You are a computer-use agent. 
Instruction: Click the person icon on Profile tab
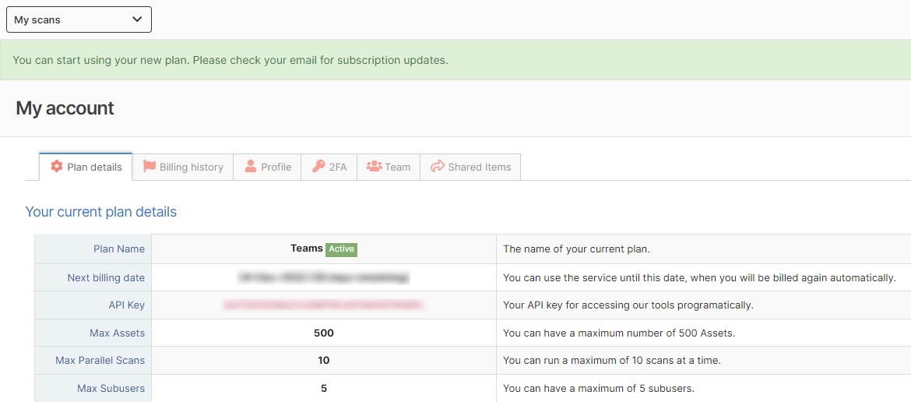(251, 167)
